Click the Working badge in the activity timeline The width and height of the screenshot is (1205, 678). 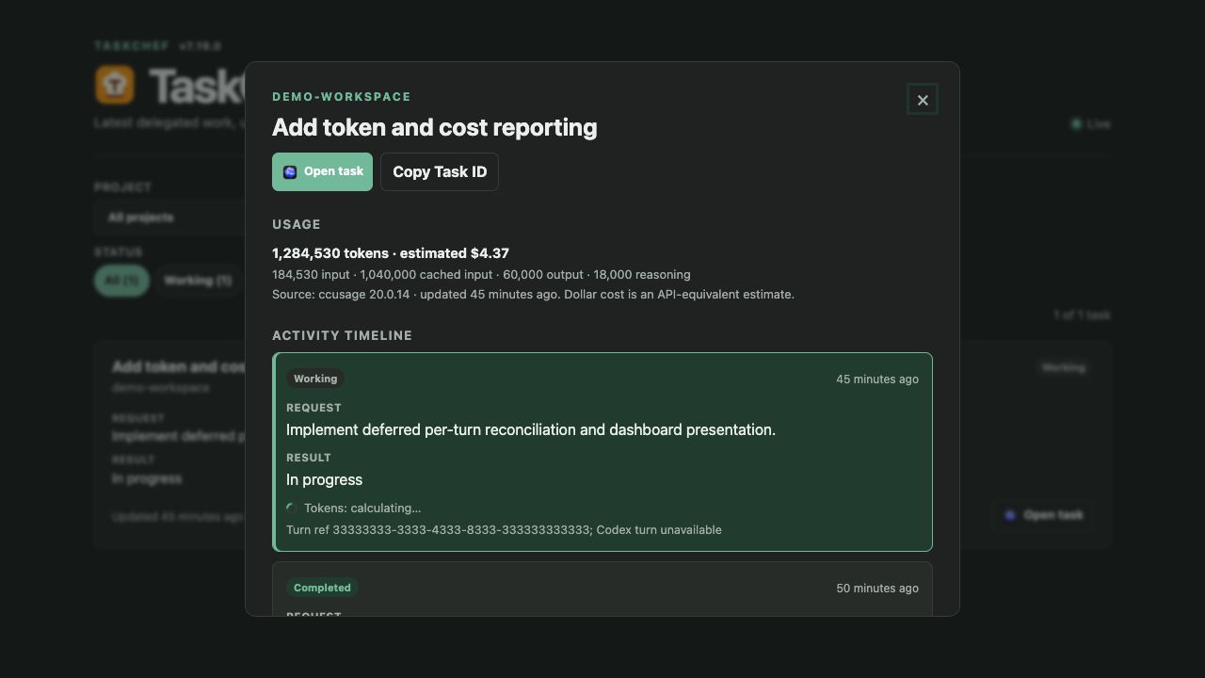coord(315,379)
